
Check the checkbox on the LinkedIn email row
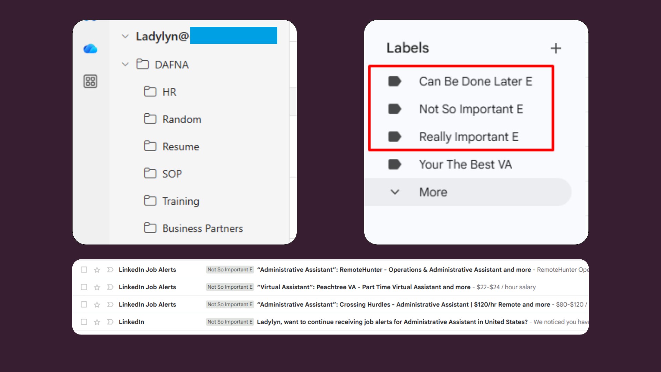coord(84,322)
